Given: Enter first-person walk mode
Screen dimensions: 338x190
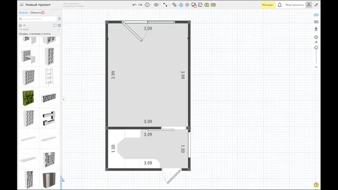Looking at the screenshot, I should click(x=316, y=29).
